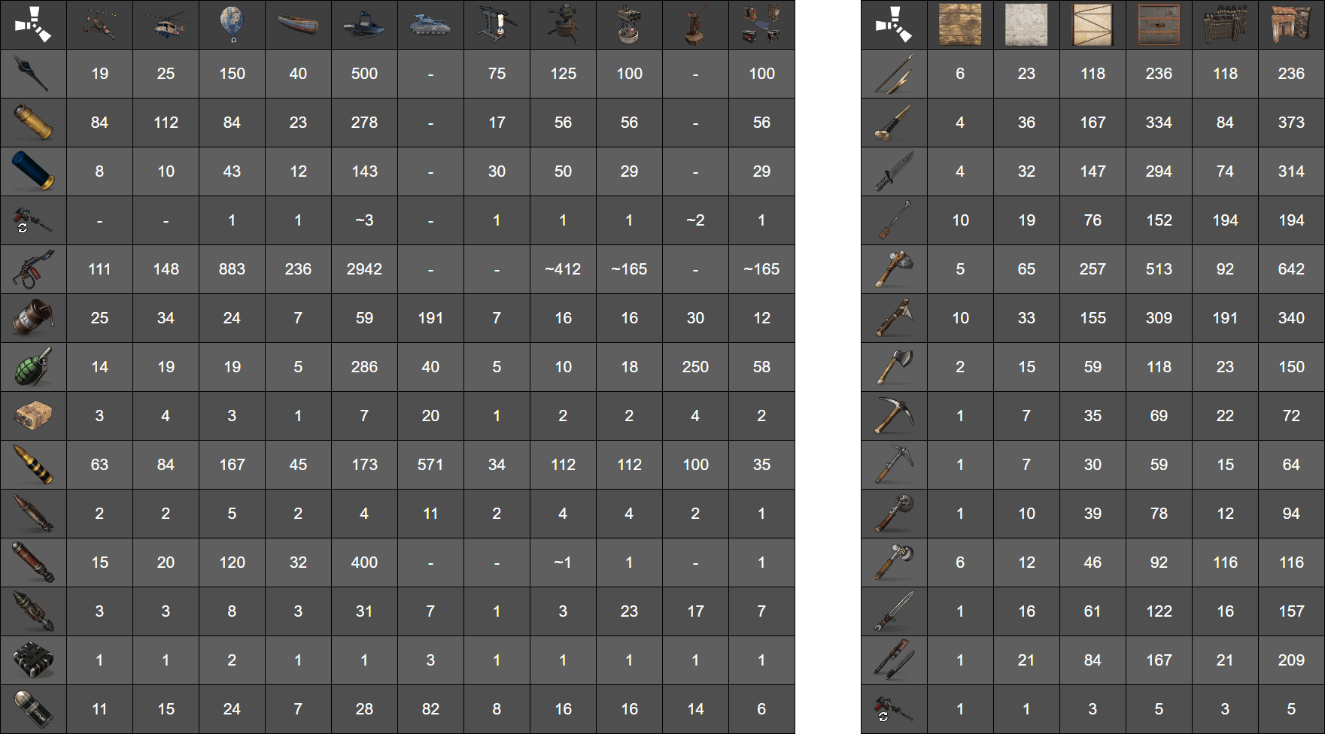Screen dimensions: 1325x734
Task: Click the bone knife row icon
Action: [x=894, y=123]
